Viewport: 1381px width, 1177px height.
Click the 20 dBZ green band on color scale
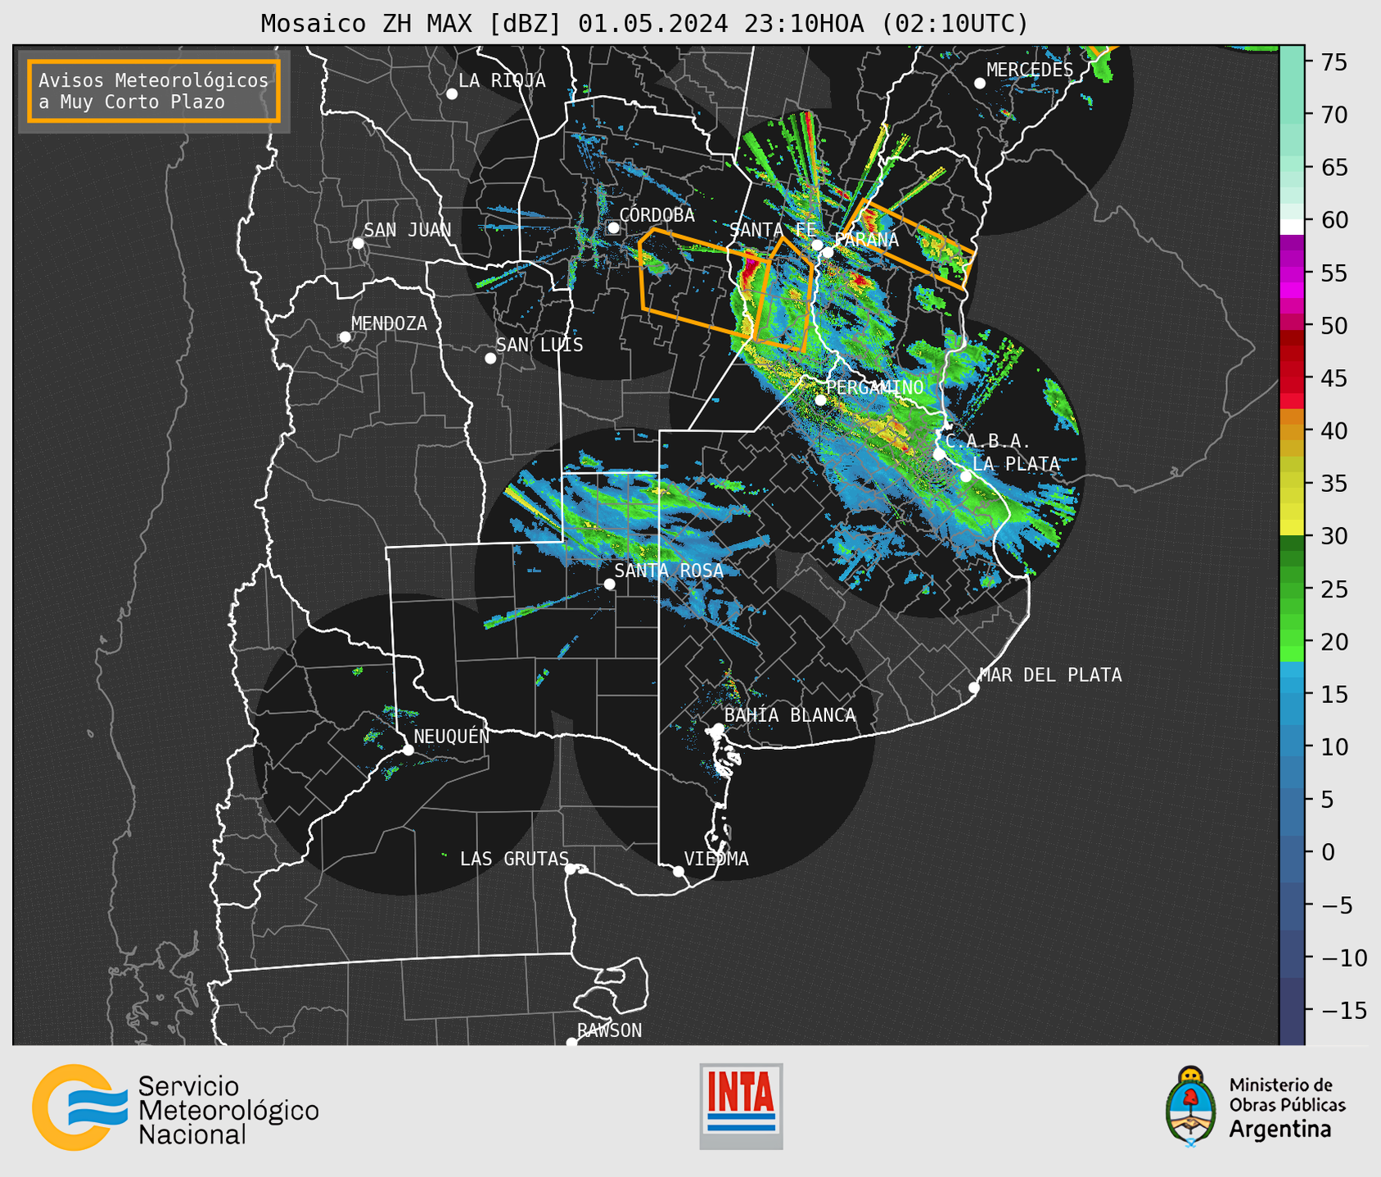click(1291, 641)
